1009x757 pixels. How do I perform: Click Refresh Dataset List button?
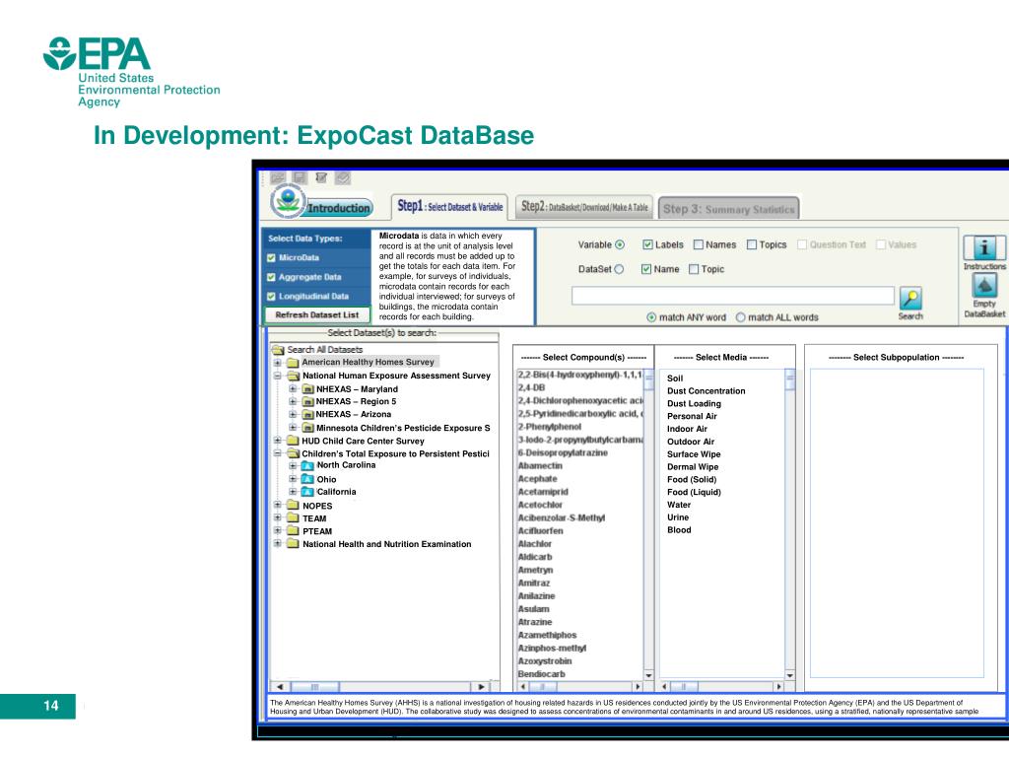(317, 314)
